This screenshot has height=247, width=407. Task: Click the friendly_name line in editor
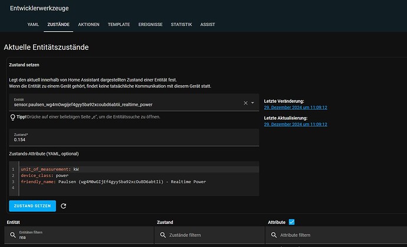113,182
